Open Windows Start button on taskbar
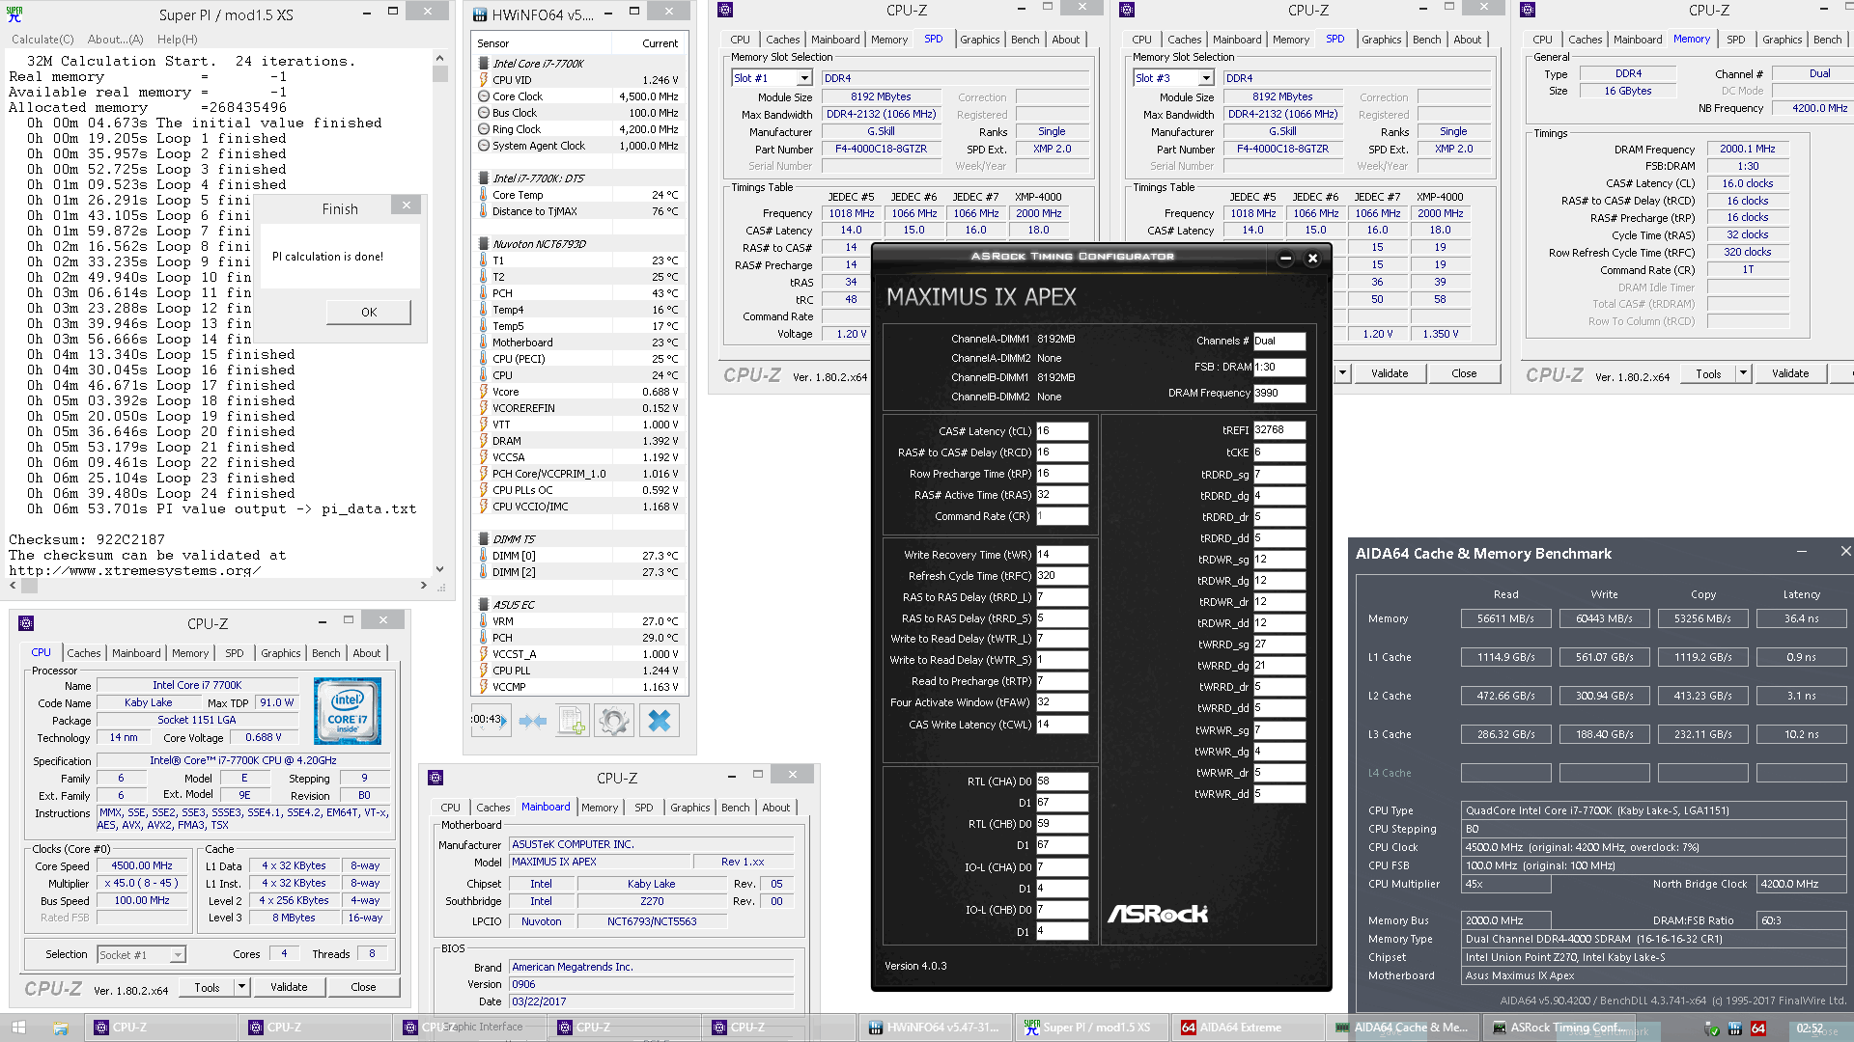Image resolution: width=1854 pixels, height=1042 pixels. (x=18, y=1028)
